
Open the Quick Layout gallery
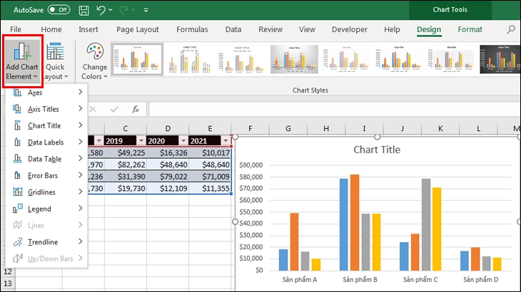click(x=56, y=61)
